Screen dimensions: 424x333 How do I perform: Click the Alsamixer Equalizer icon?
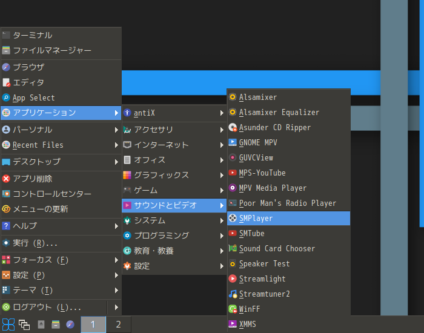point(233,112)
